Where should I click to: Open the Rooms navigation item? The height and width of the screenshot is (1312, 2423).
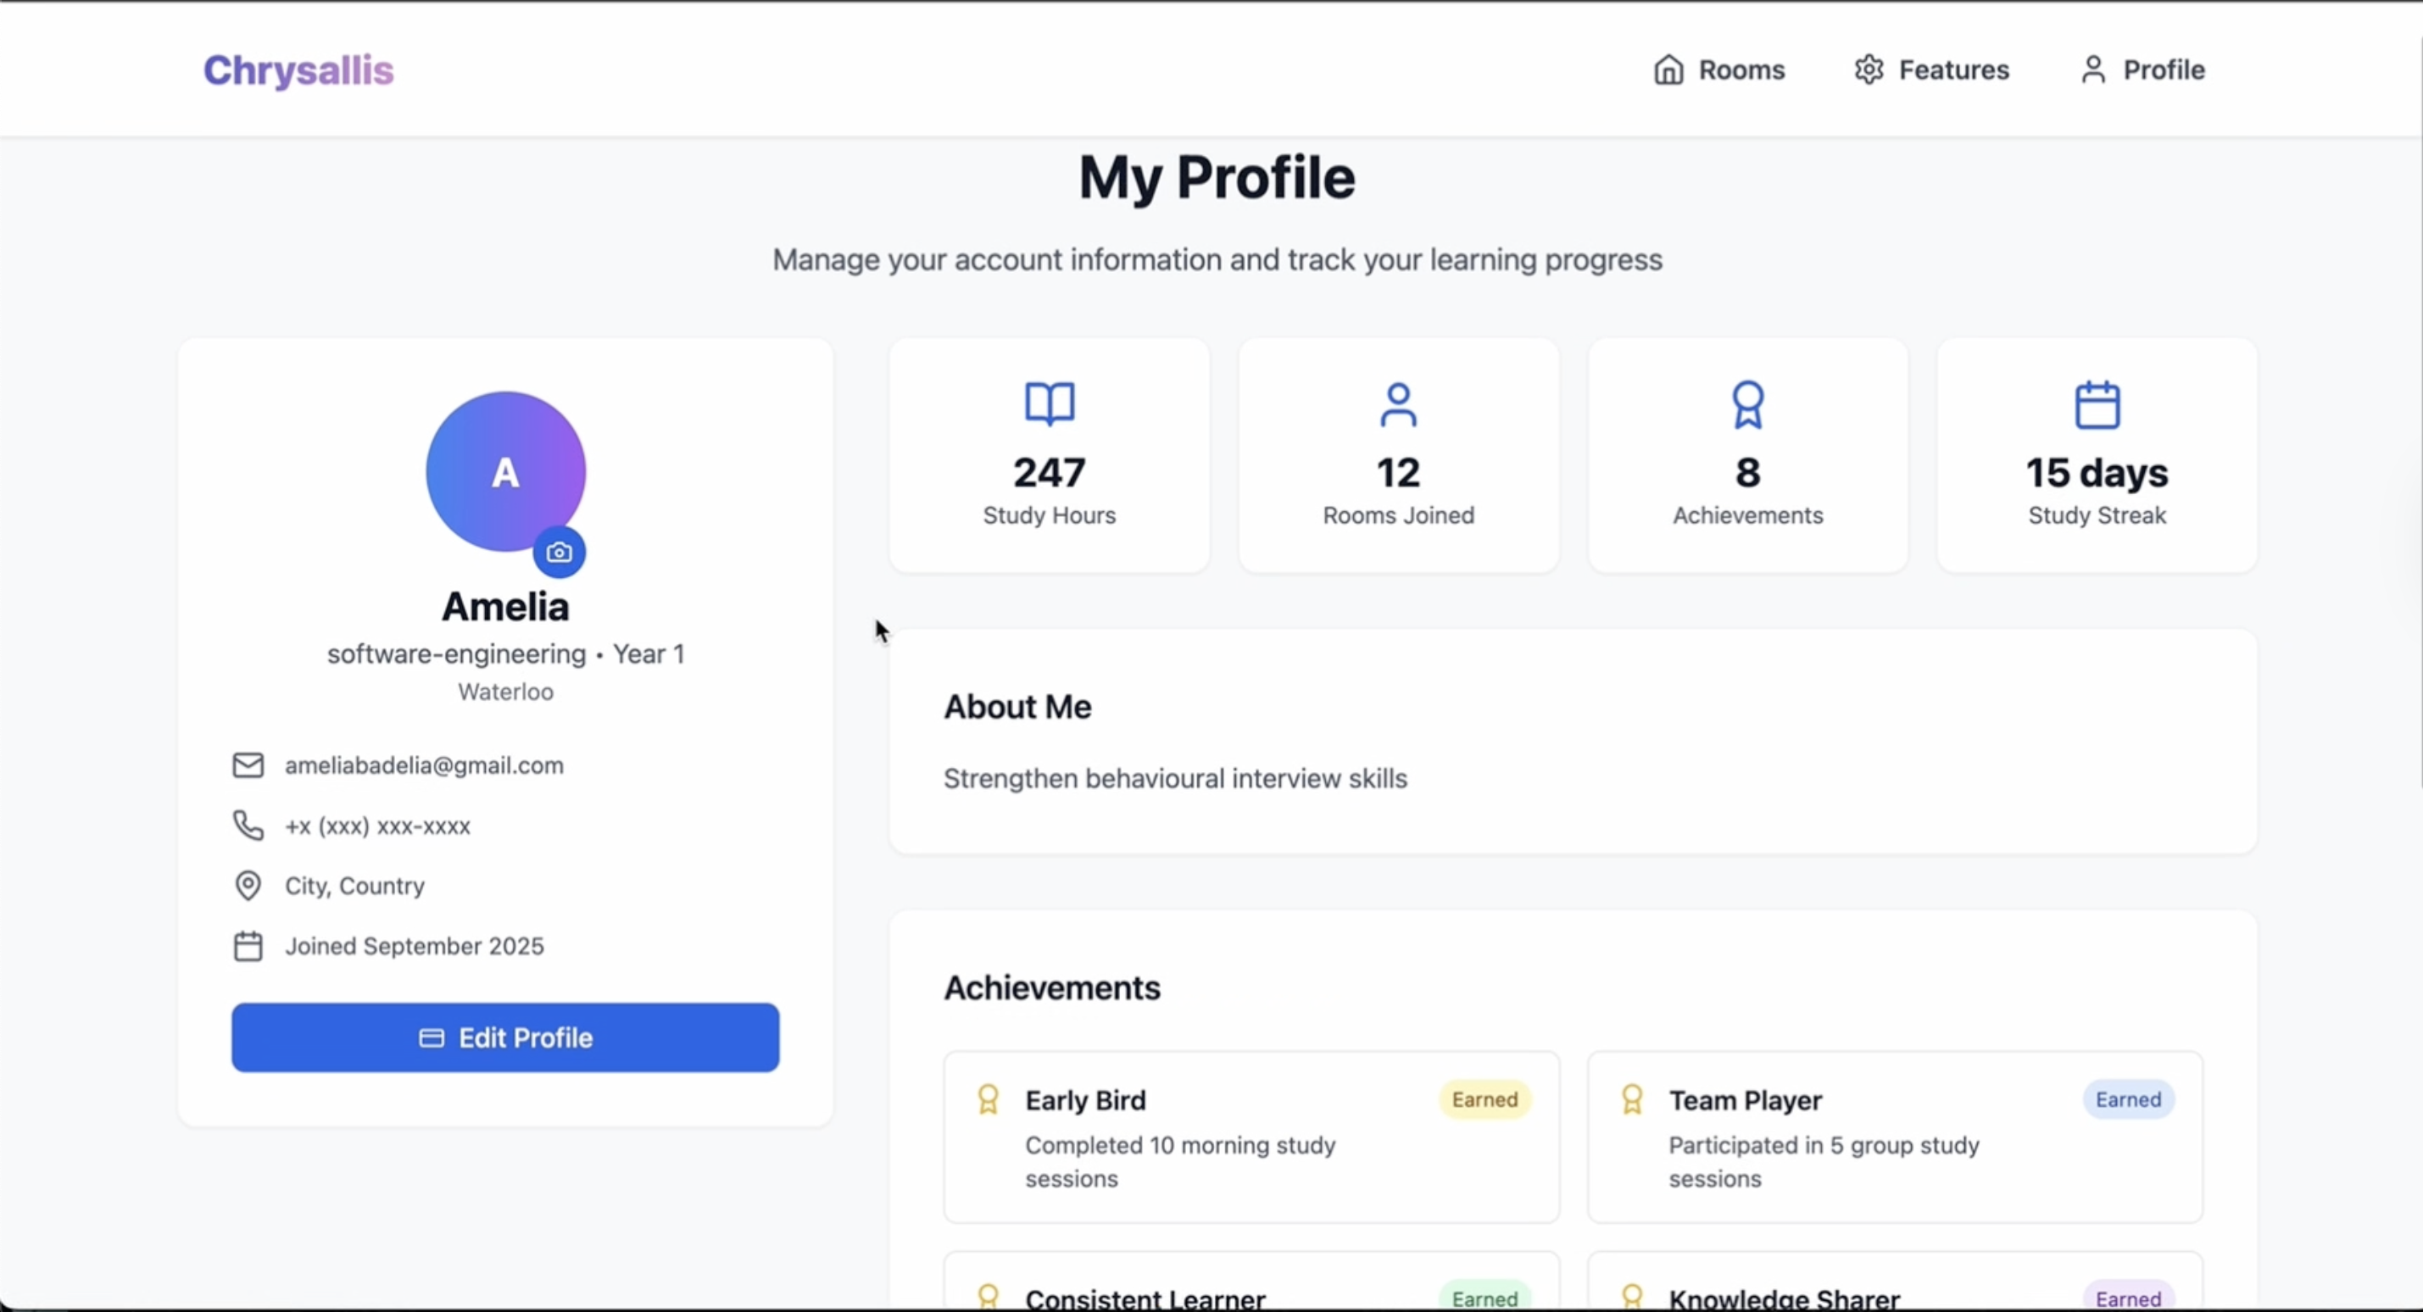(1719, 69)
